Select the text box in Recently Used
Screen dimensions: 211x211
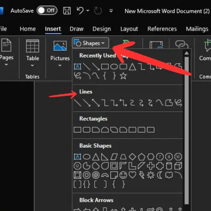[x=78, y=66]
